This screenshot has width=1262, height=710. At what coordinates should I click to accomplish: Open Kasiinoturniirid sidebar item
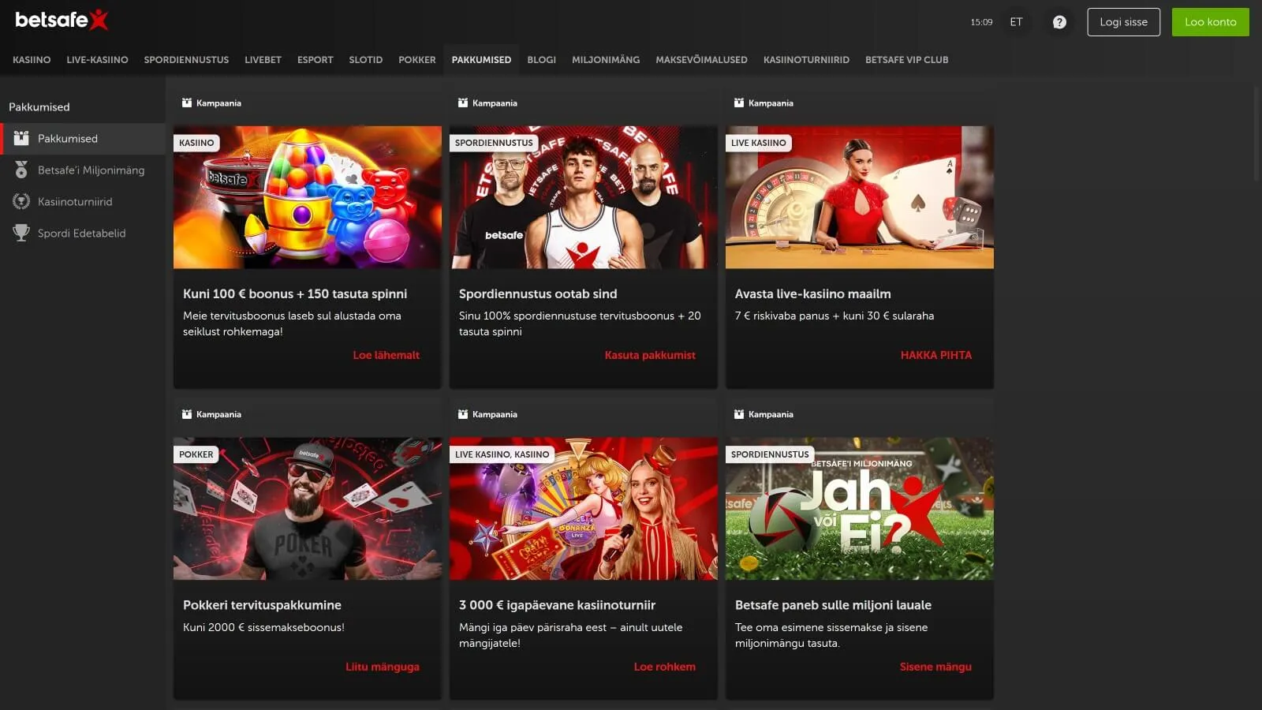(83, 201)
